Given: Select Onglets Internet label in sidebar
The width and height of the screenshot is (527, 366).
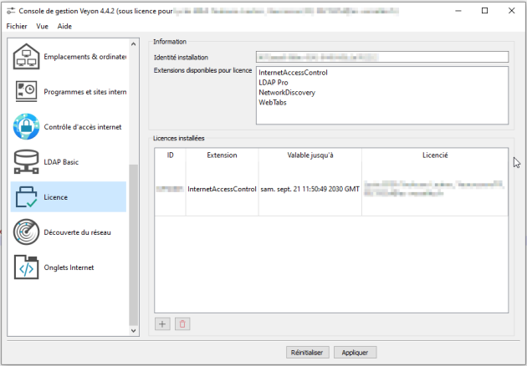Looking at the screenshot, I should coord(69,267).
